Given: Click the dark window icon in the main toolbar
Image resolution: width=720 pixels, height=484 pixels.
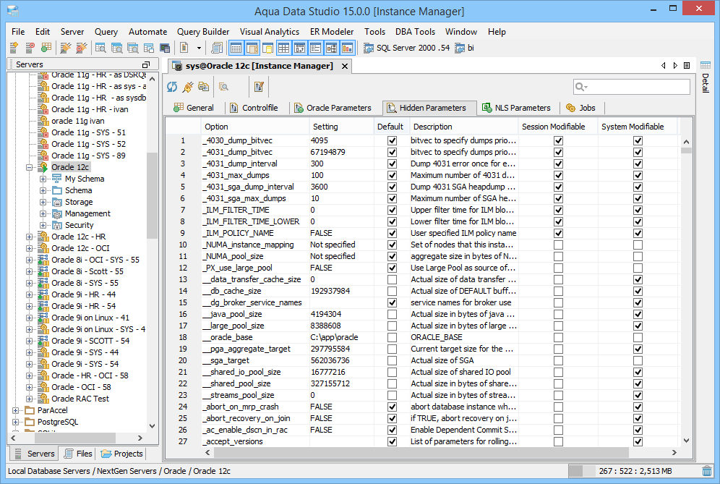Looking at the screenshot, I should (165, 48).
